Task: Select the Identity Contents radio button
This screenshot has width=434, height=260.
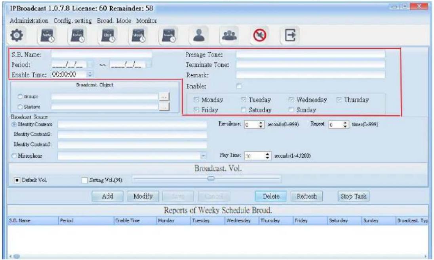Action: (14, 124)
